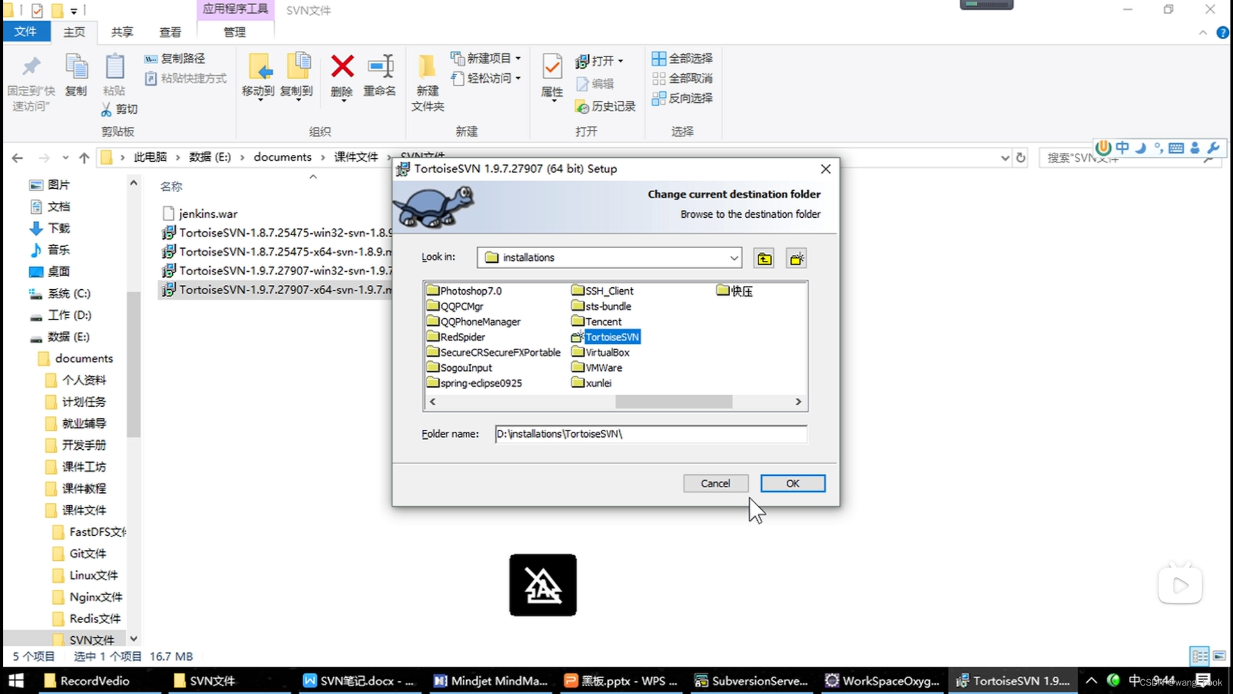Click the 应用程序工具 contextual tab
The image size is (1233, 694).
[x=235, y=9]
